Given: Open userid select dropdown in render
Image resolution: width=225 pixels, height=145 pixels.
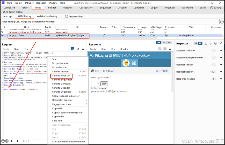Looking at the screenshot, I should tap(96, 84).
